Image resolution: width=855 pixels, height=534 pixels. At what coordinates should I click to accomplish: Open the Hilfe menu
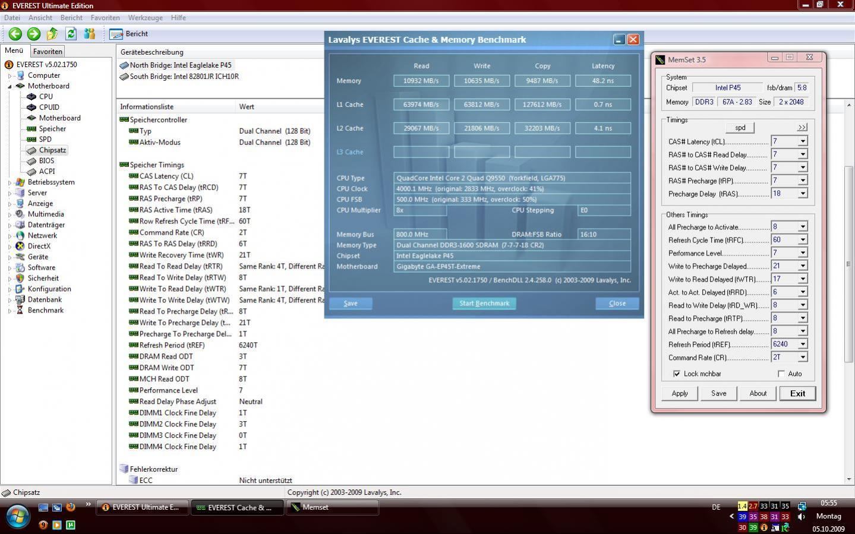(178, 18)
